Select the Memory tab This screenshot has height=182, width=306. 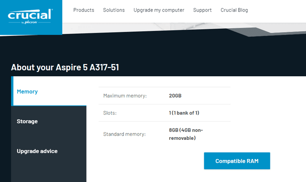click(49, 91)
